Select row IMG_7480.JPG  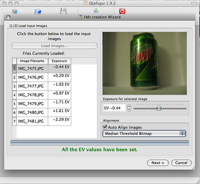pyautogui.click(x=32, y=113)
